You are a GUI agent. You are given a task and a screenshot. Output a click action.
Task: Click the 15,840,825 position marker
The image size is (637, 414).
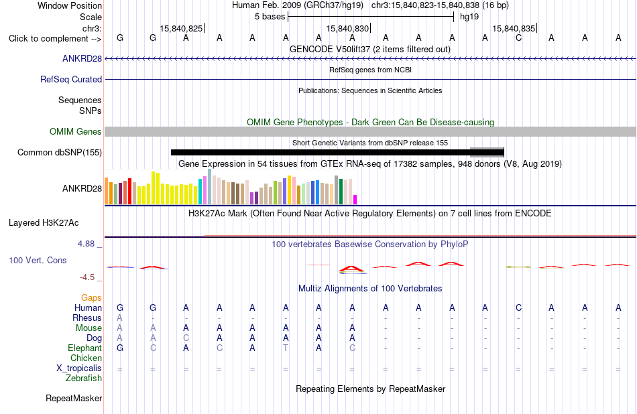point(181,28)
